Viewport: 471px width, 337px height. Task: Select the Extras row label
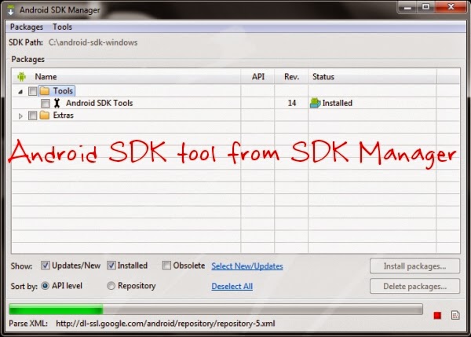(63, 115)
